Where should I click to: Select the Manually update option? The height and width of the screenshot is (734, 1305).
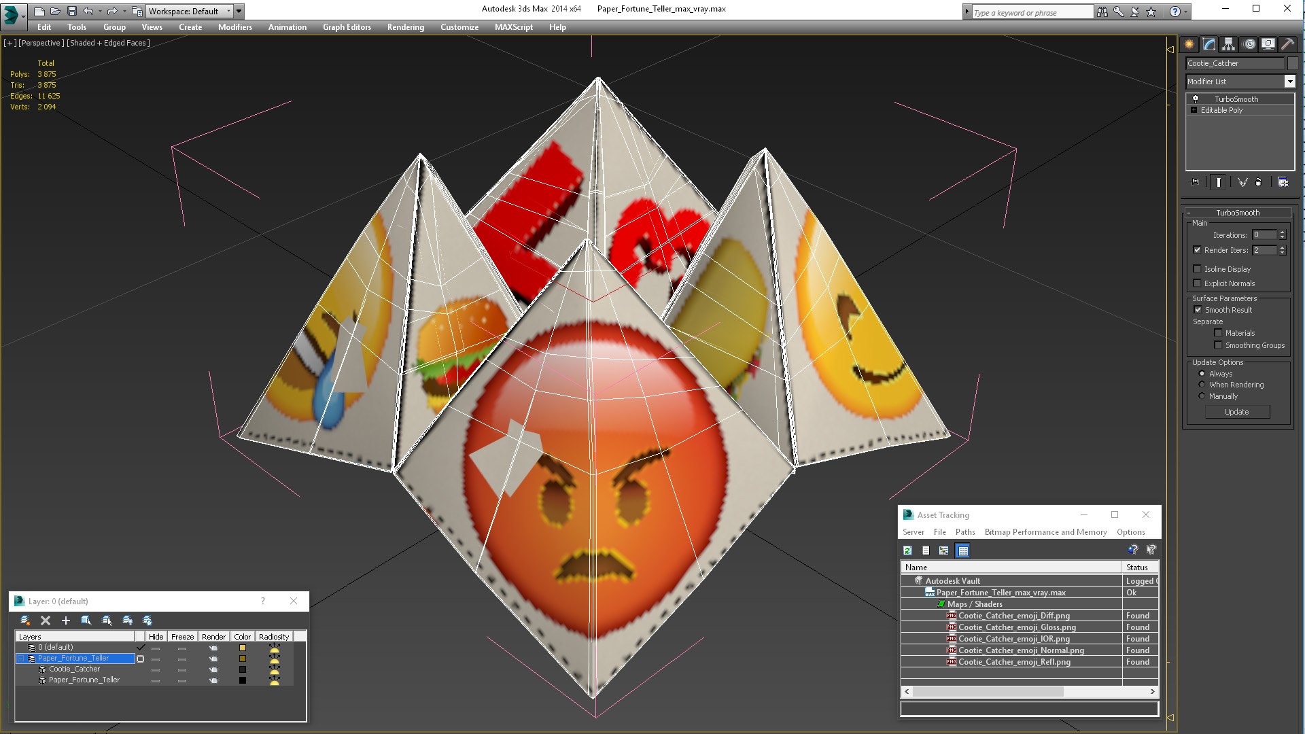(x=1202, y=396)
